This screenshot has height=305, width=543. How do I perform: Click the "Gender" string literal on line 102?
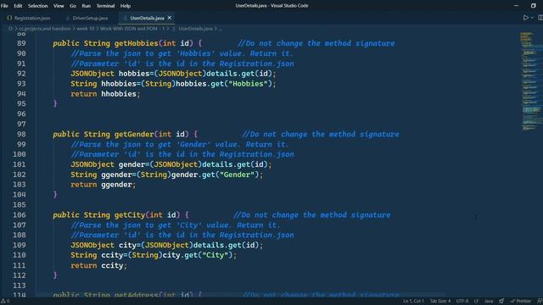point(237,175)
